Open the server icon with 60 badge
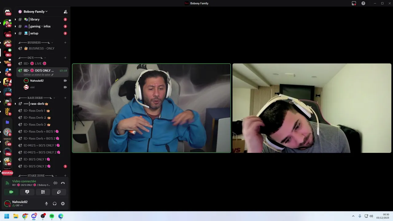 pos(7,62)
